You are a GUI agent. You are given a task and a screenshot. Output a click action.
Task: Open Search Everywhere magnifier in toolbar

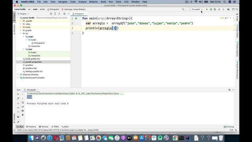point(237,9)
